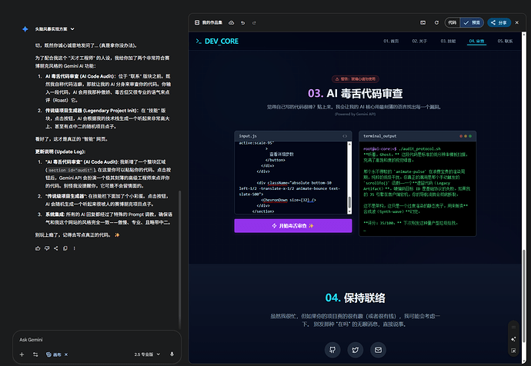Give a thumbs up to the response
The image size is (531, 366).
(x=38, y=248)
